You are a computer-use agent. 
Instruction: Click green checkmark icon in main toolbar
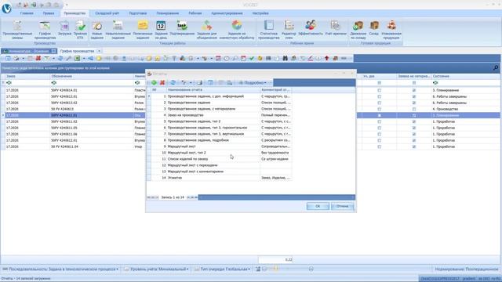[252, 58]
